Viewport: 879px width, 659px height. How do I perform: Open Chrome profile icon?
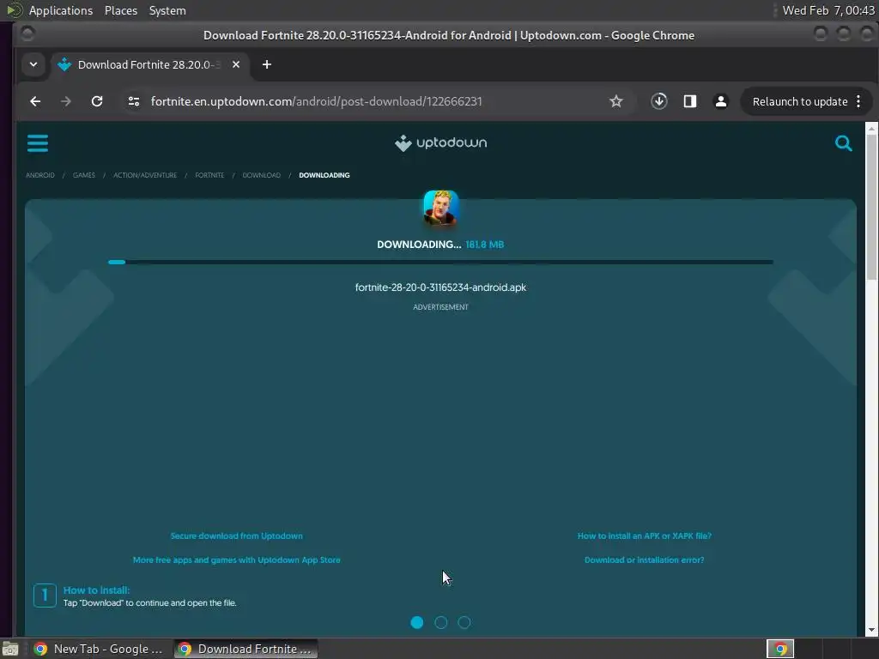click(721, 101)
